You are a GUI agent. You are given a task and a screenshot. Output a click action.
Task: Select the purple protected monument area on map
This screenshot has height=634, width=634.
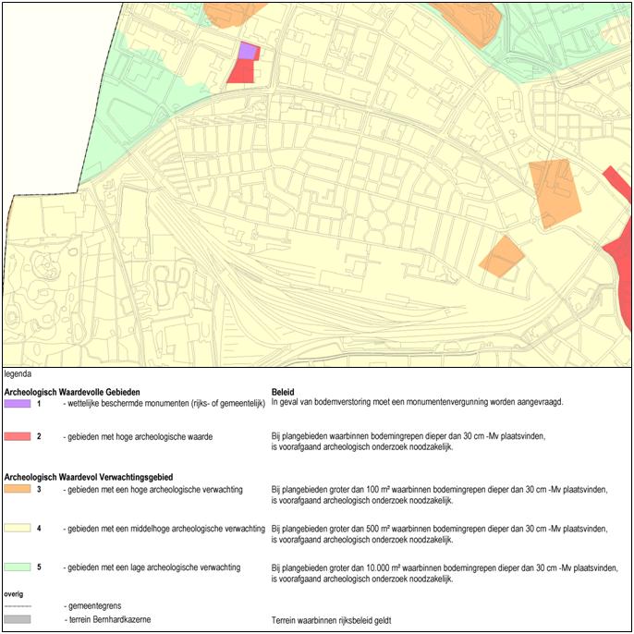click(247, 51)
